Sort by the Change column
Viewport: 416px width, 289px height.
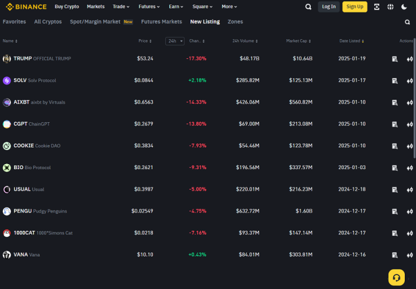tap(197, 41)
